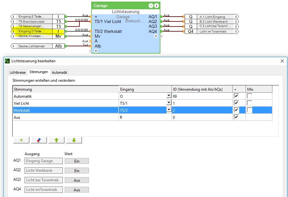Viewport: 288px width, 197px height.
Task: Click the green plus to add a mood
Action: click(21, 140)
